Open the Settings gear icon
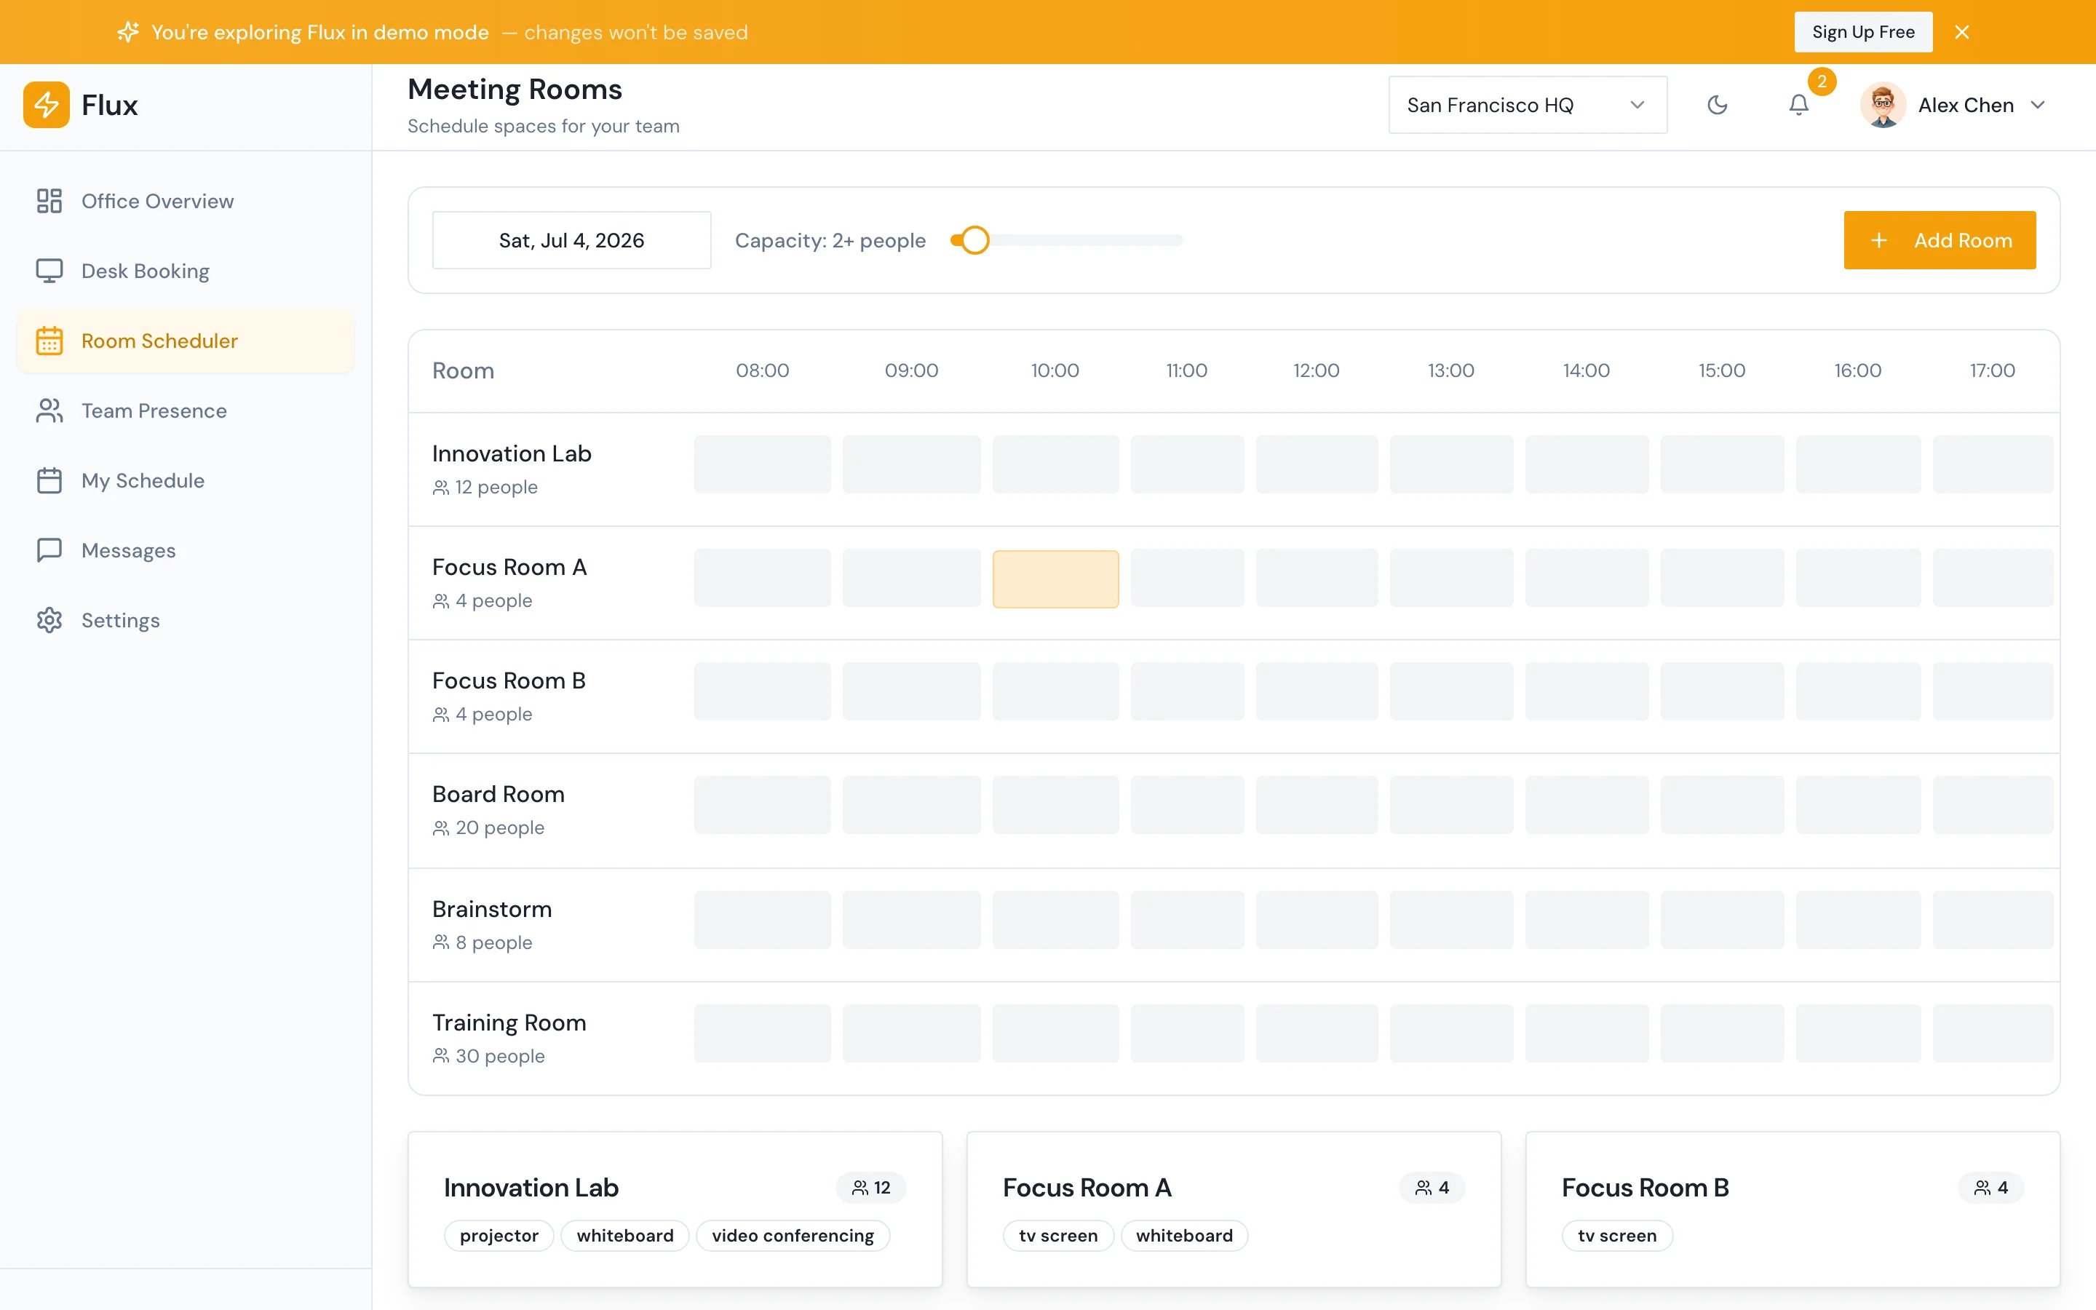The image size is (2096, 1310). pos(49,620)
